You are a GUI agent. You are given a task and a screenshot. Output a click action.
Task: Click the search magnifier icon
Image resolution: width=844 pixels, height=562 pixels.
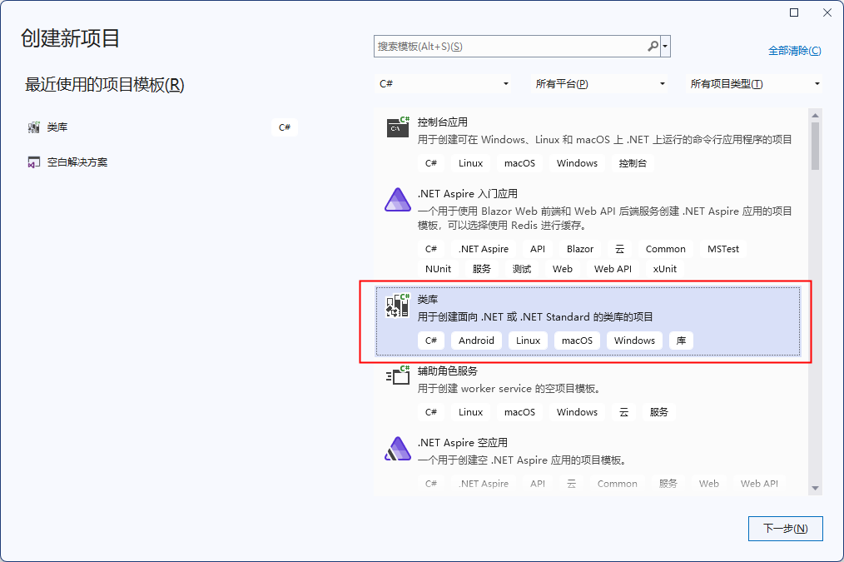(653, 46)
